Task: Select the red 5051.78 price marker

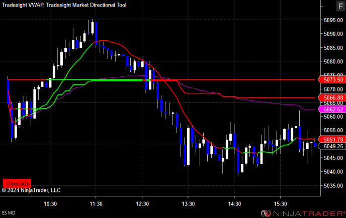Action: (x=331, y=139)
